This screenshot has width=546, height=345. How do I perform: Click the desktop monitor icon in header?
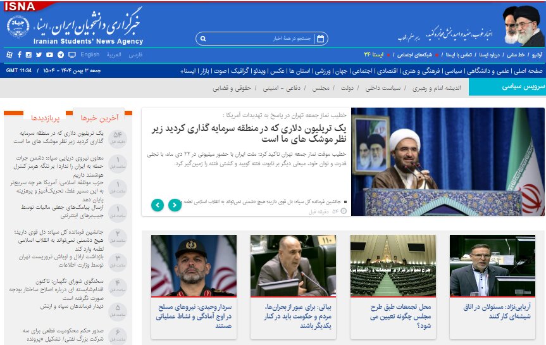point(71,55)
